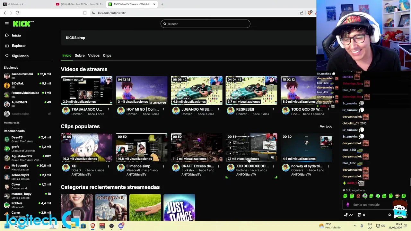This screenshot has height=231, width=411.
Task: Open Siguiendo in the sidebar
Action: tap(20, 56)
